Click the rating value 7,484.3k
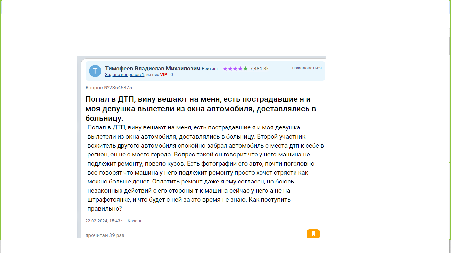This screenshot has height=253, width=451. pos(259,69)
